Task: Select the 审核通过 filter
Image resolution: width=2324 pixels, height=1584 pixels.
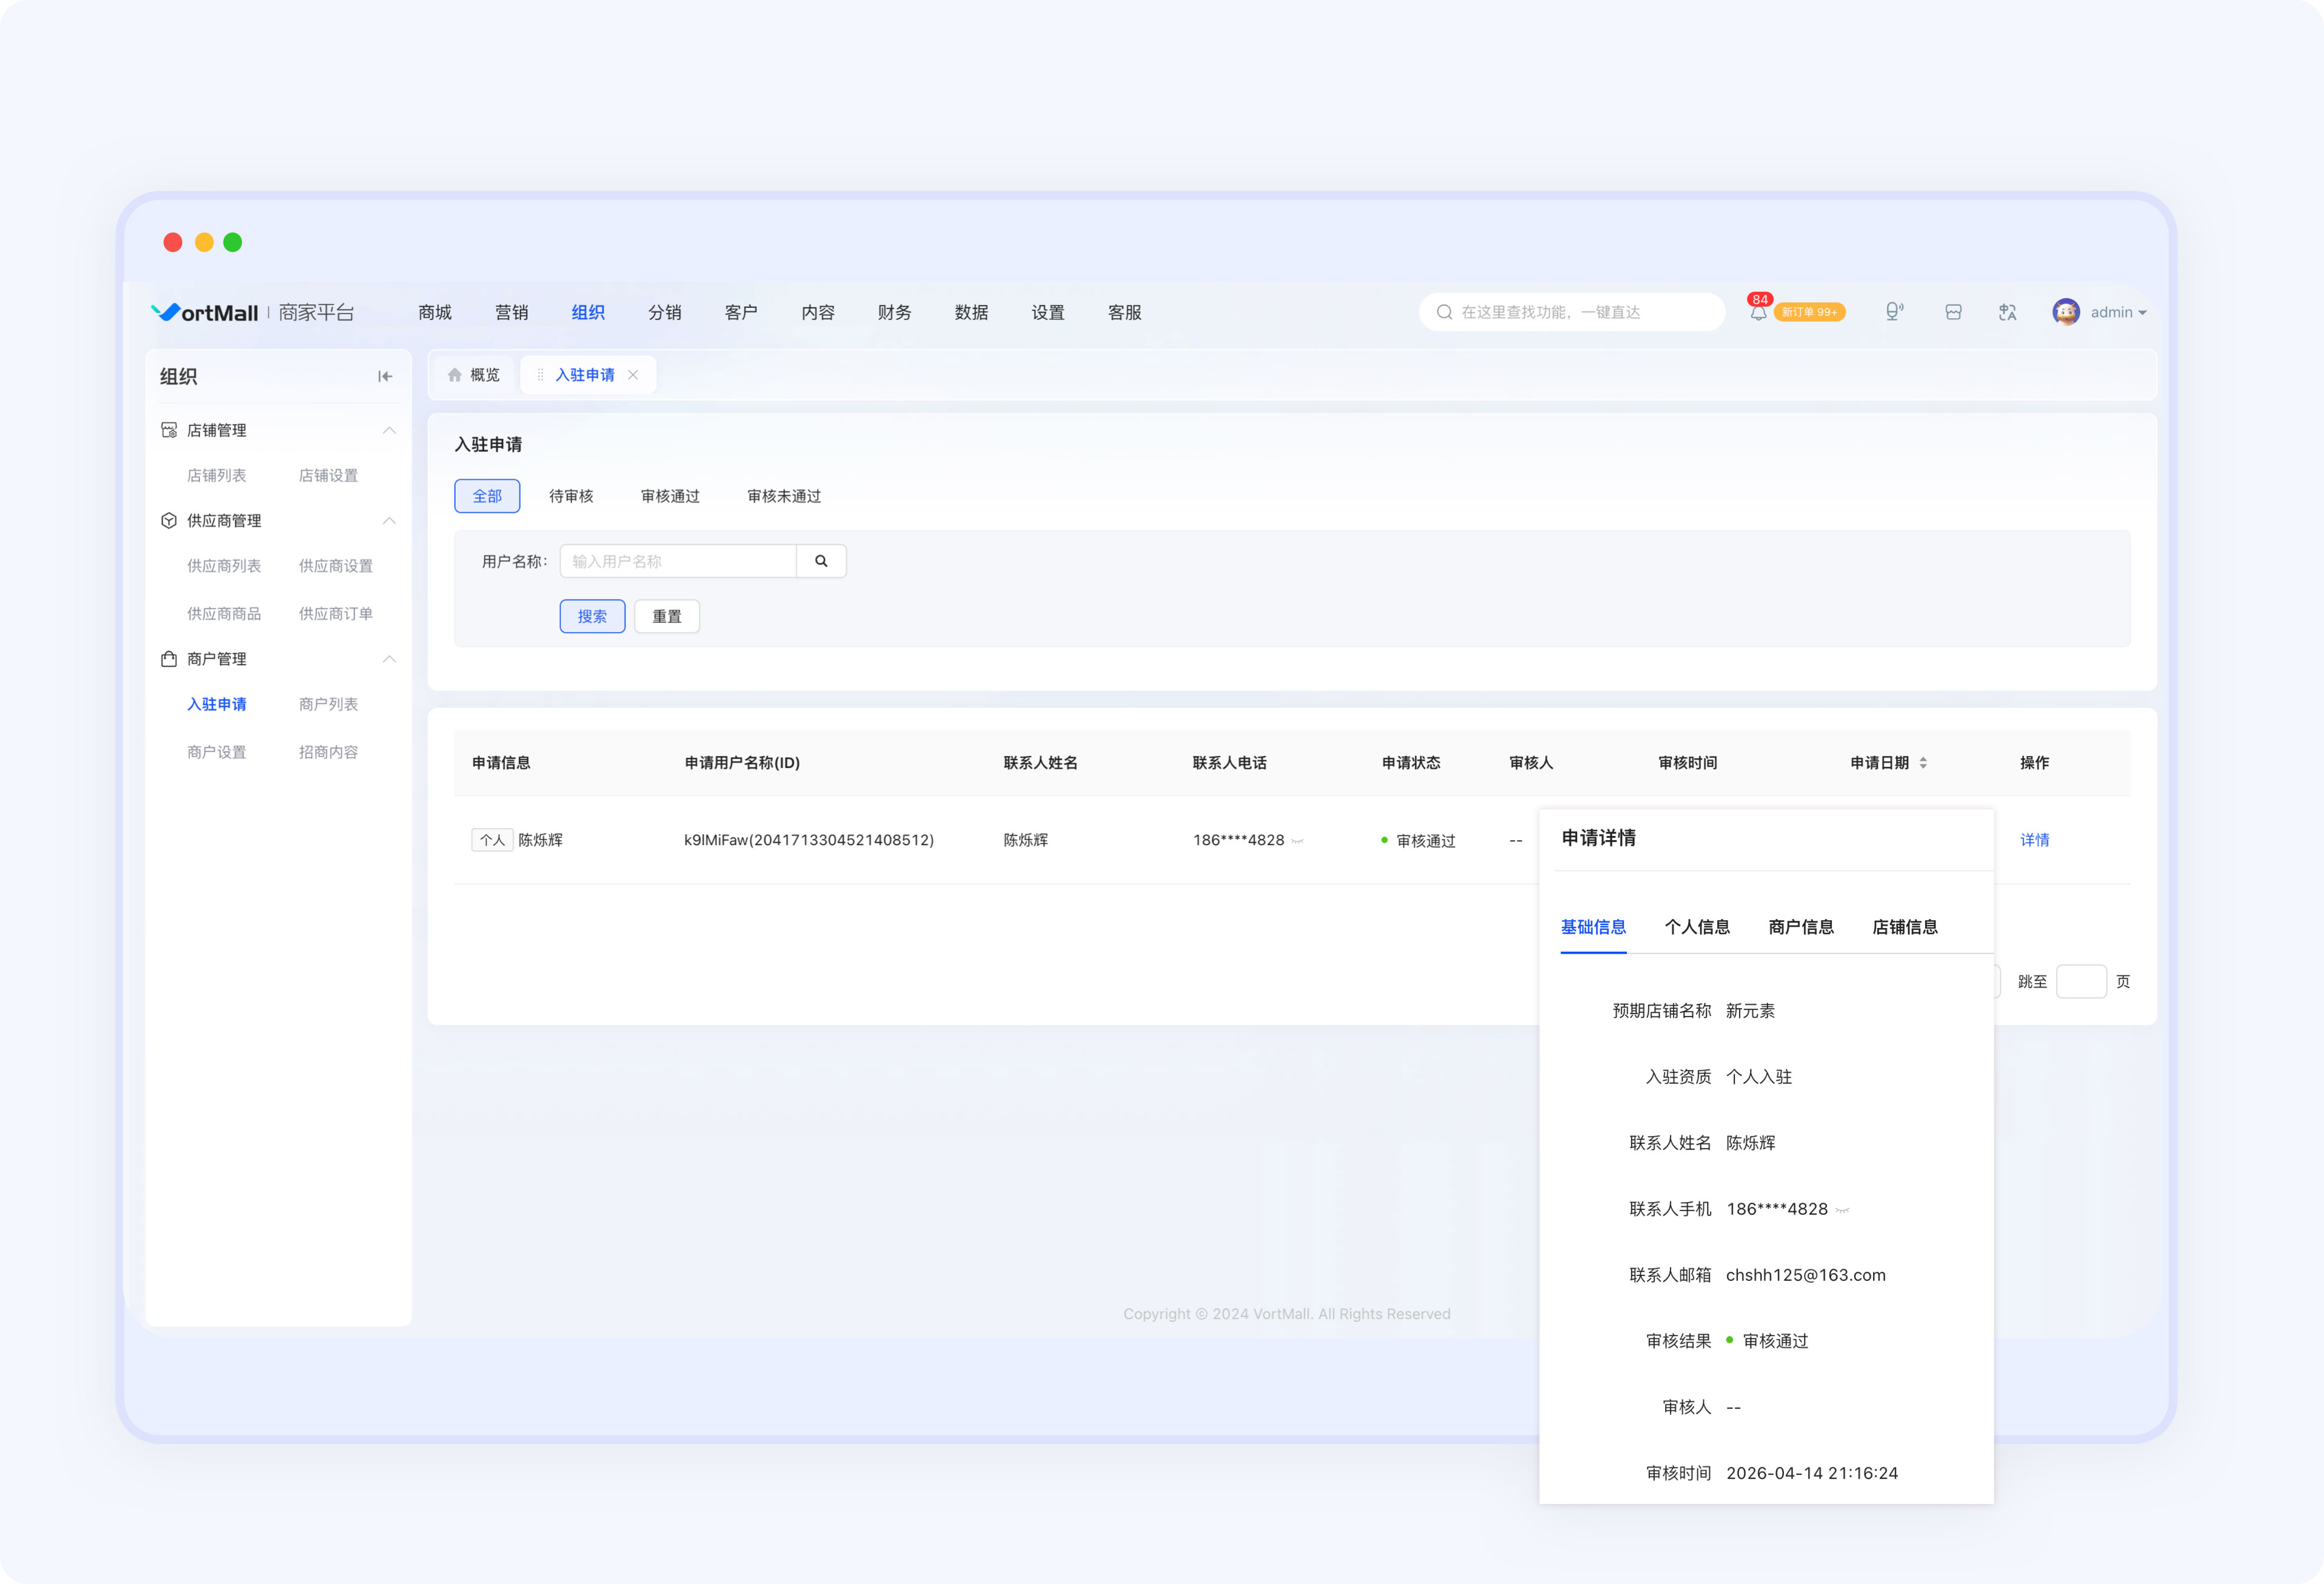Action: coord(670,496)
